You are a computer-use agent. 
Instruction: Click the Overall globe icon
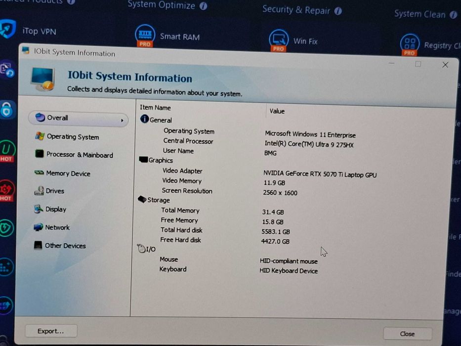pyautogui.click(x=40, y=118)
